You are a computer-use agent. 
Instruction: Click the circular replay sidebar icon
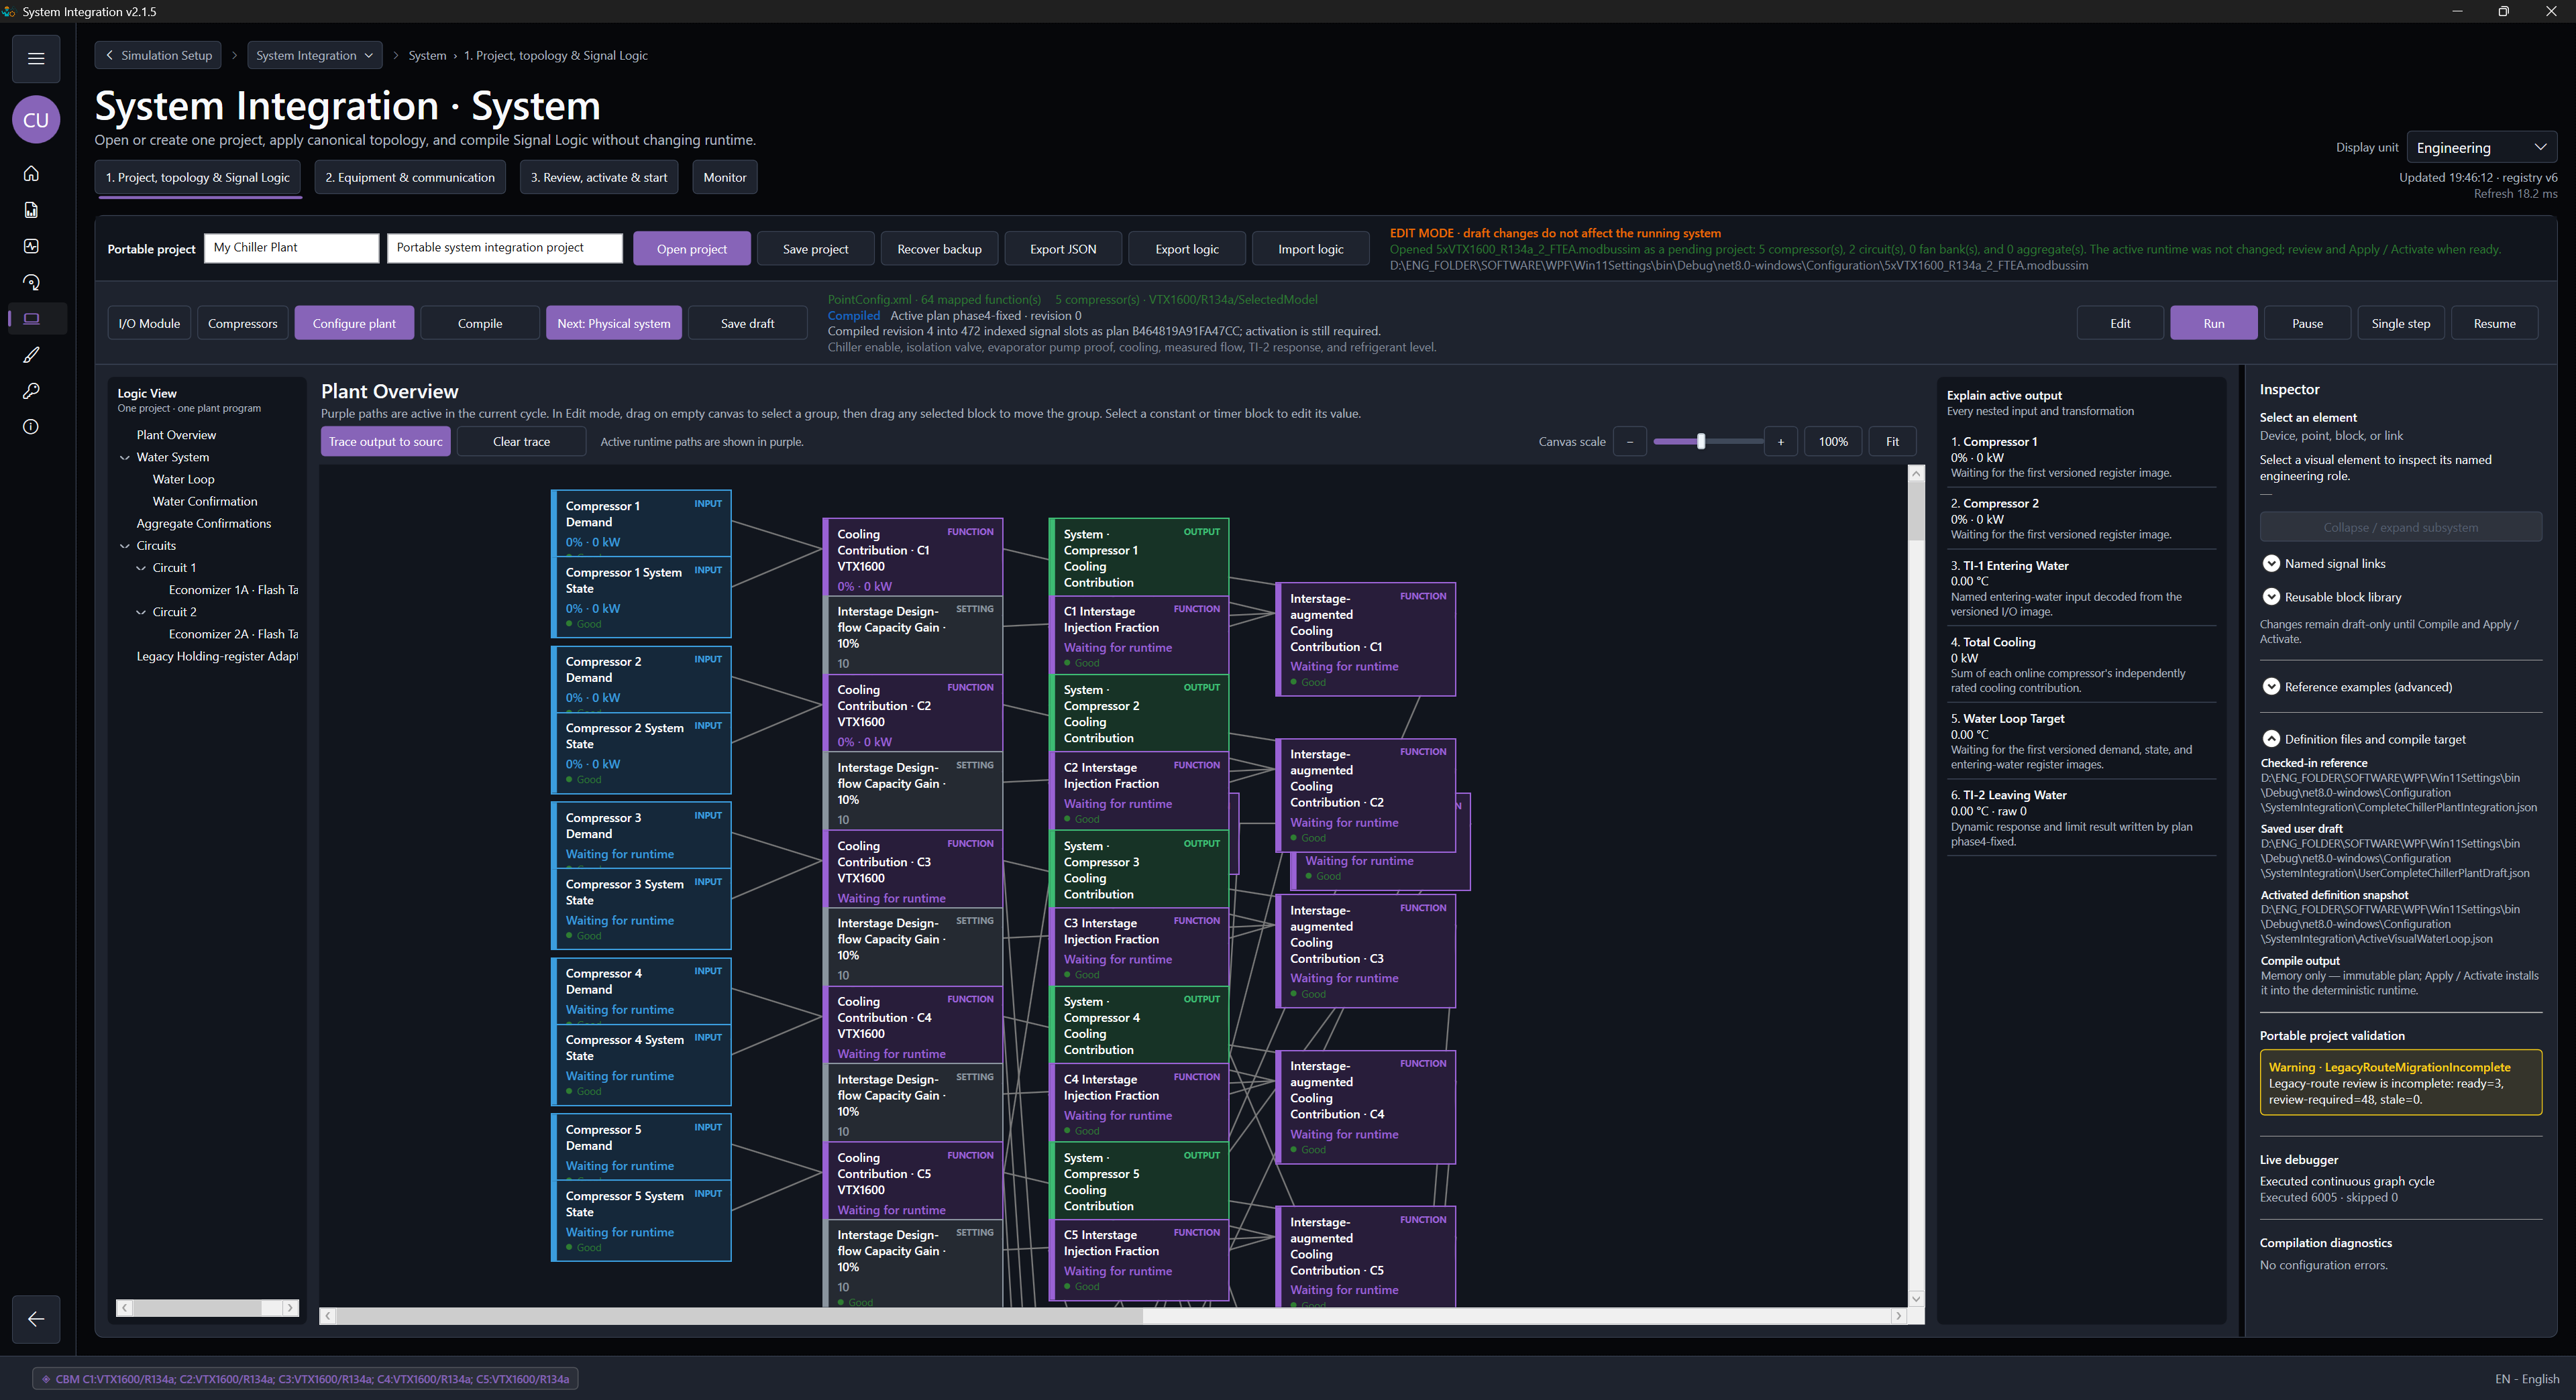click(31, 283)
